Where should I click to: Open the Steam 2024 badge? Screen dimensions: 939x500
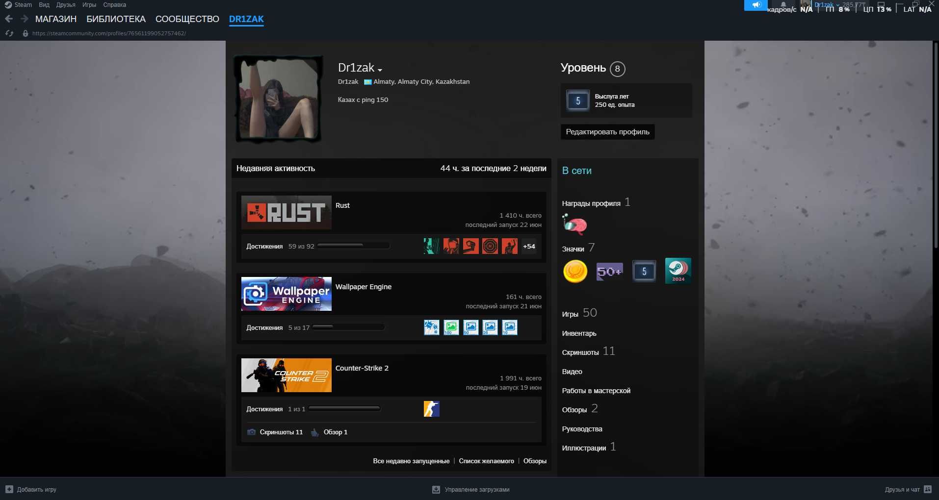pos(678,271)
